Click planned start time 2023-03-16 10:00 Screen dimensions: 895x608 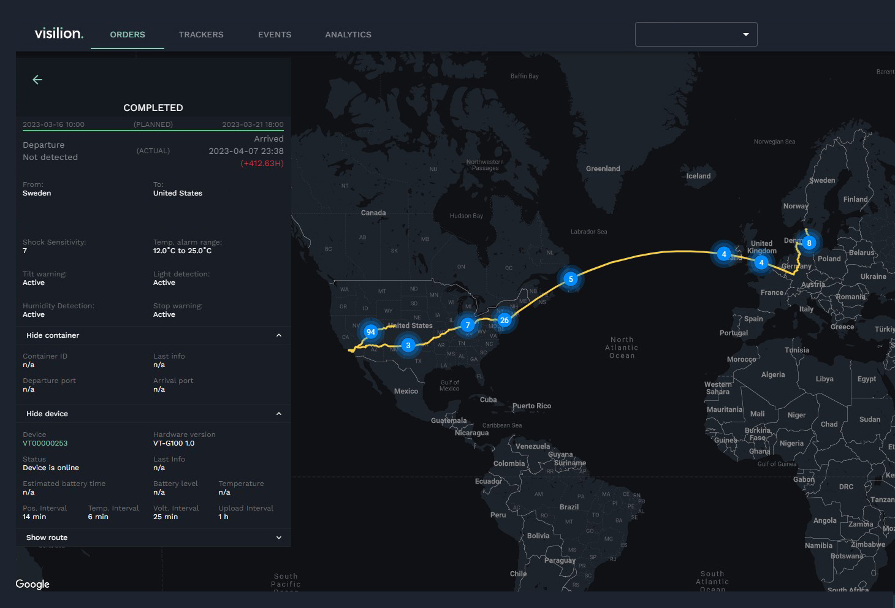coord(53,124)
